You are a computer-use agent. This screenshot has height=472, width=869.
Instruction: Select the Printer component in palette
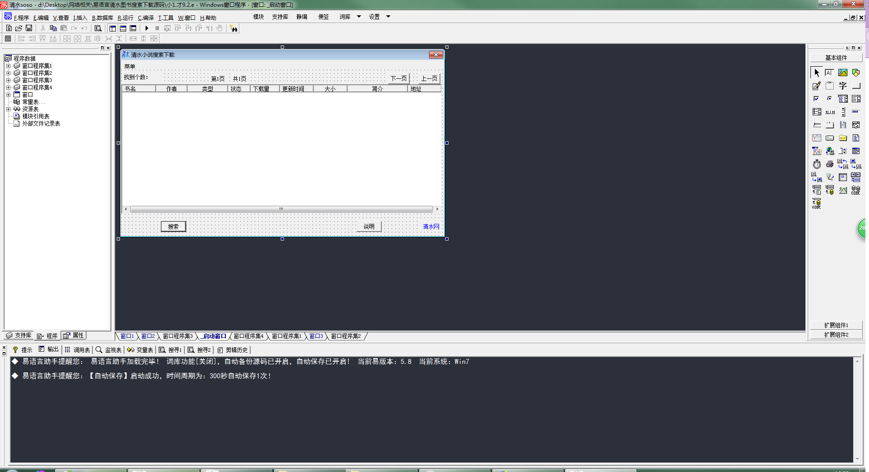[829, 164]
